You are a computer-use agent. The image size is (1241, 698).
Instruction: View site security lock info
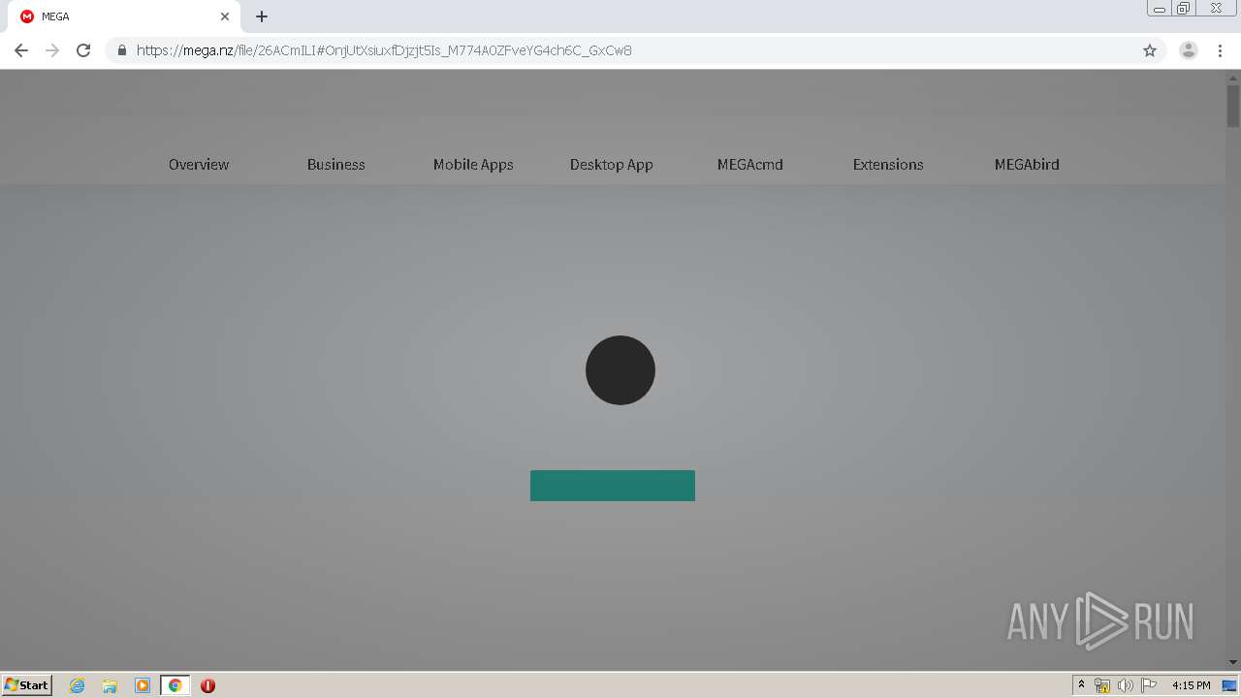click(x=122, y=50)
